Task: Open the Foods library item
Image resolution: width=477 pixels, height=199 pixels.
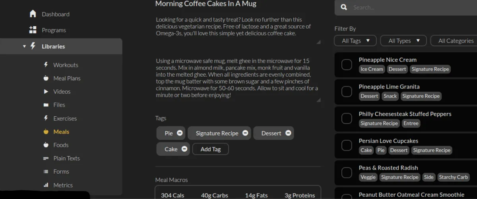Action: [x=61, y=145]
